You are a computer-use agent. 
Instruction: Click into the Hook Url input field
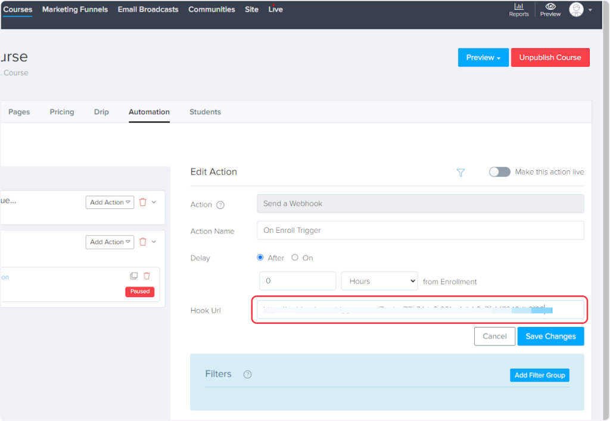point(420,310)
